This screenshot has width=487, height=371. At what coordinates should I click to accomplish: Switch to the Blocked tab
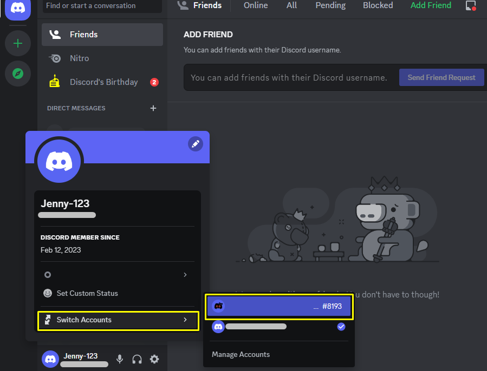pos(378,5)
